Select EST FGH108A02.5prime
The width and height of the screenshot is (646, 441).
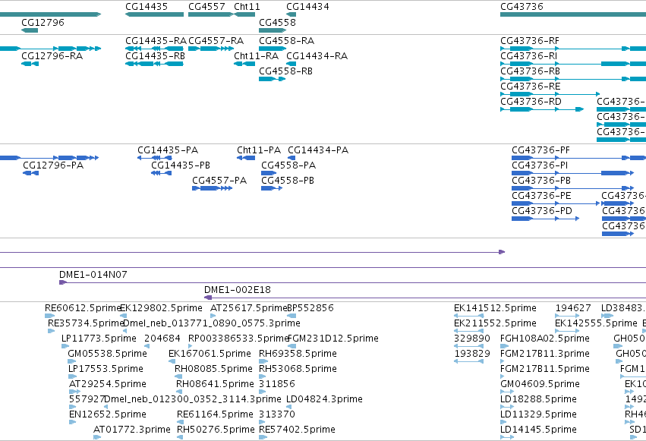tap(544, 339)
